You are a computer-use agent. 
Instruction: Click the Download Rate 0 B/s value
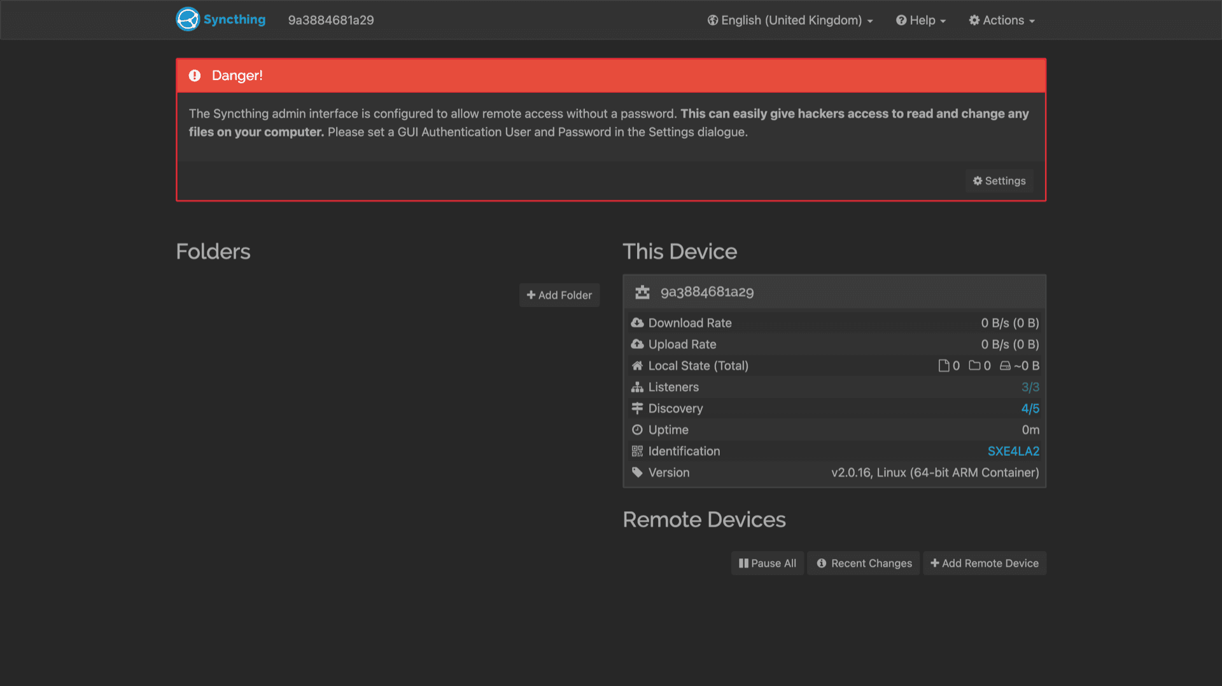[x=1010, y=323]
